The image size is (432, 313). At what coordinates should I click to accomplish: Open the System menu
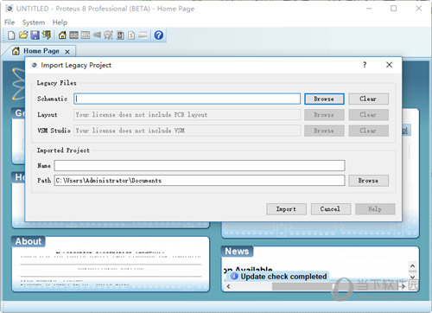click(34, 22)
